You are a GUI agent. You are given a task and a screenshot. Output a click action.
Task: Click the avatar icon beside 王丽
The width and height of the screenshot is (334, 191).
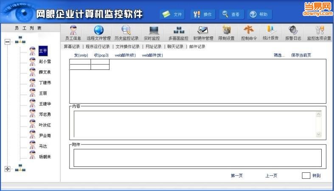pos(32,93)
